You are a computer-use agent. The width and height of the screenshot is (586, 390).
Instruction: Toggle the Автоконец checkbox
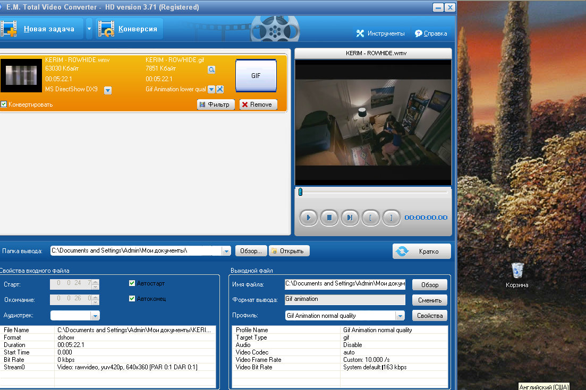(132, 299)
